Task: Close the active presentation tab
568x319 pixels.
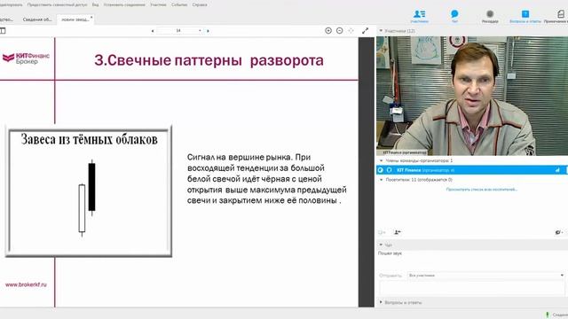Action: [x=91, y=17]
